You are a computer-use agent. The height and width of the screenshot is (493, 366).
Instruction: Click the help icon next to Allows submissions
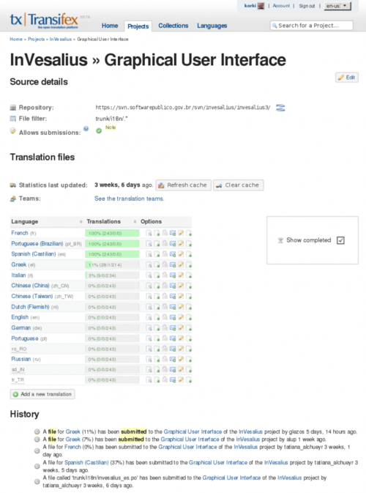[x=86, y=129]
